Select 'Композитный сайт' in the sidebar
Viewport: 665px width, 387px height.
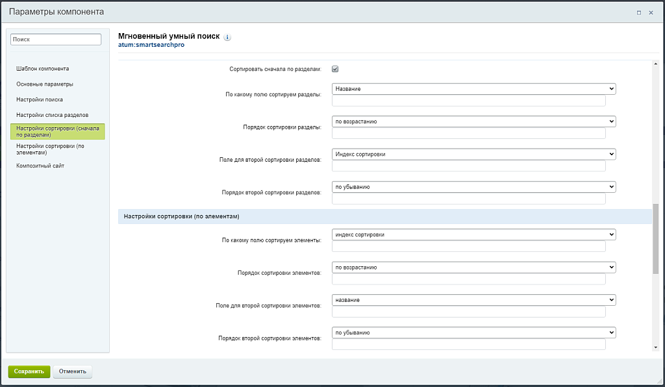(x=40, y=166)
